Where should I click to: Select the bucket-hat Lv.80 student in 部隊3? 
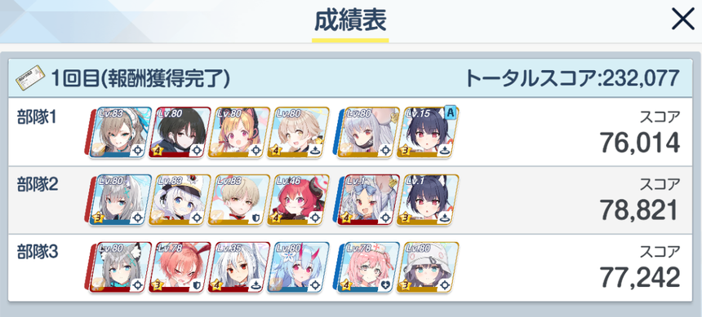tap(427, 267)
